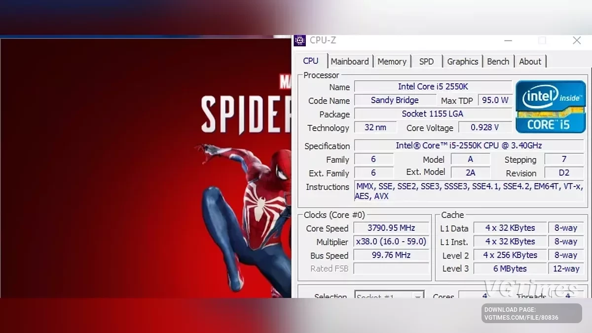Viewport: 592px width, 333px height.
Task: Select the Core Speed value showing 3790.95 MHz
Action: click(x=391, y=227)
